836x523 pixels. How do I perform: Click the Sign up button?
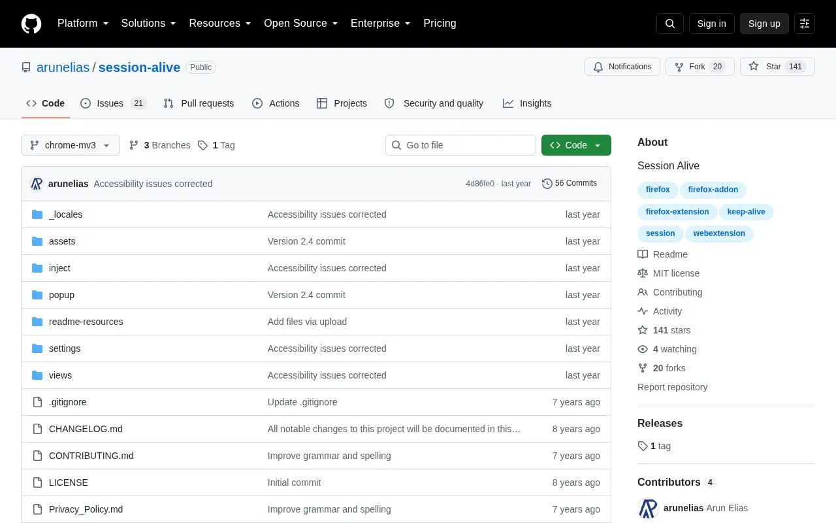pyautogui.click(x=764, y=24)
